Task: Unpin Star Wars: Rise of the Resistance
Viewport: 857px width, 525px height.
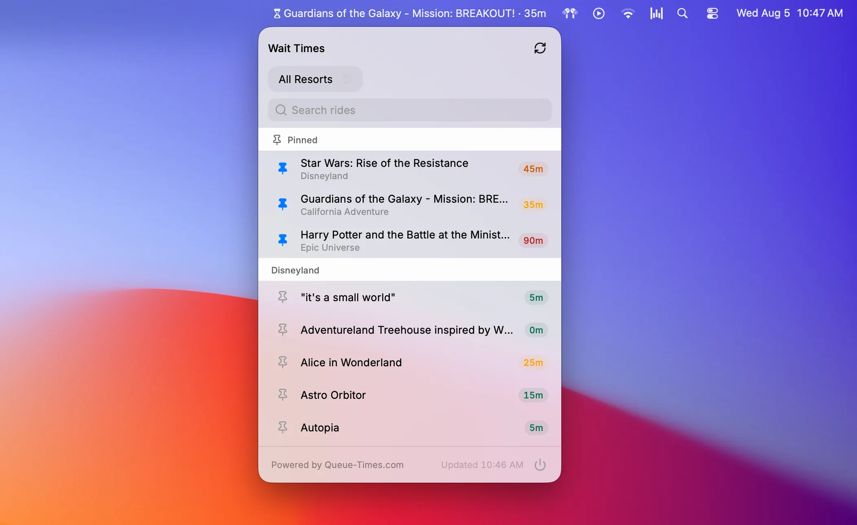Action: tap(282, 168)
